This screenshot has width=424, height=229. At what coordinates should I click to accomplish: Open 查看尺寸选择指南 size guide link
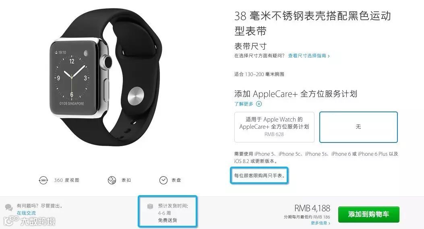[308, 56]
